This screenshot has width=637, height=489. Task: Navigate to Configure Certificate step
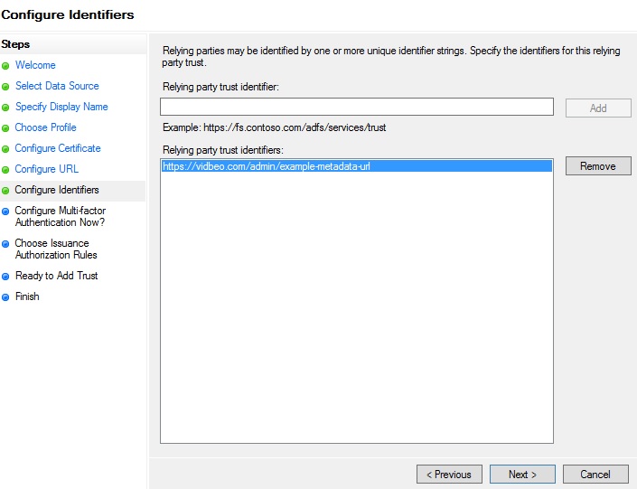[58, 148]
